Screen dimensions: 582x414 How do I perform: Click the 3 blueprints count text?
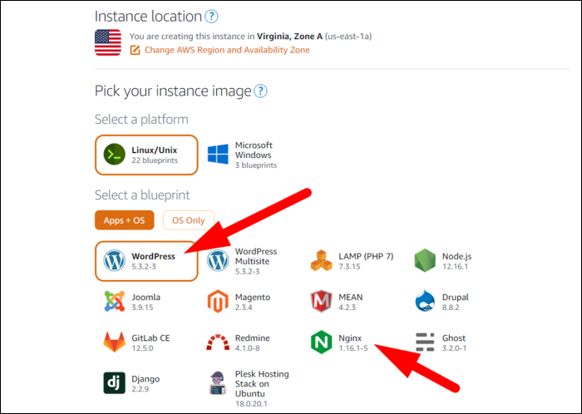click(x=256, y=165)
